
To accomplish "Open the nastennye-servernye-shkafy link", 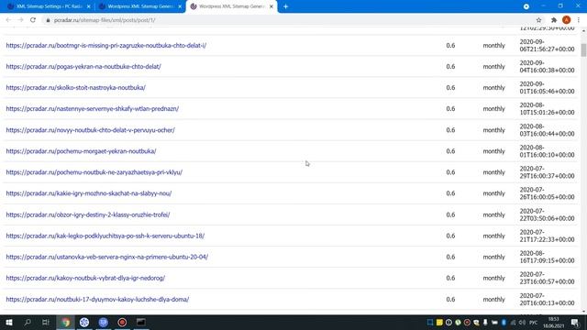I will 92,109.
